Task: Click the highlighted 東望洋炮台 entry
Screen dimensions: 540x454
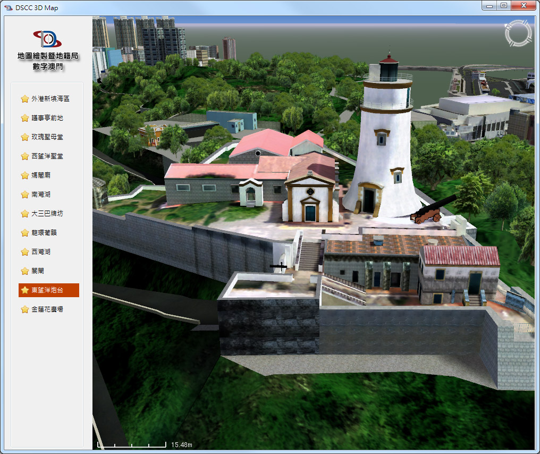Action: click(48, 290)
